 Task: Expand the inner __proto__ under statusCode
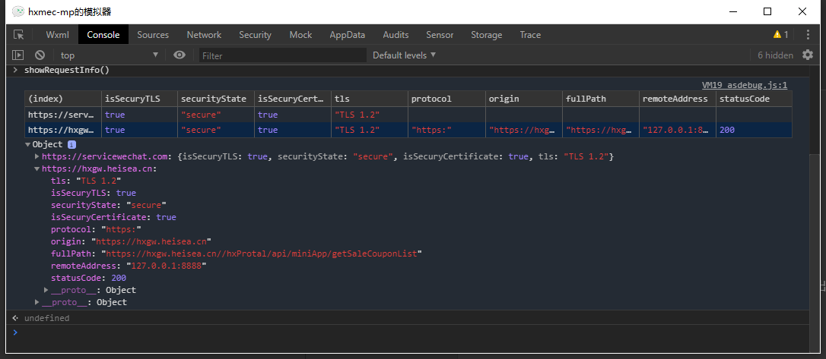click(46, 290)
